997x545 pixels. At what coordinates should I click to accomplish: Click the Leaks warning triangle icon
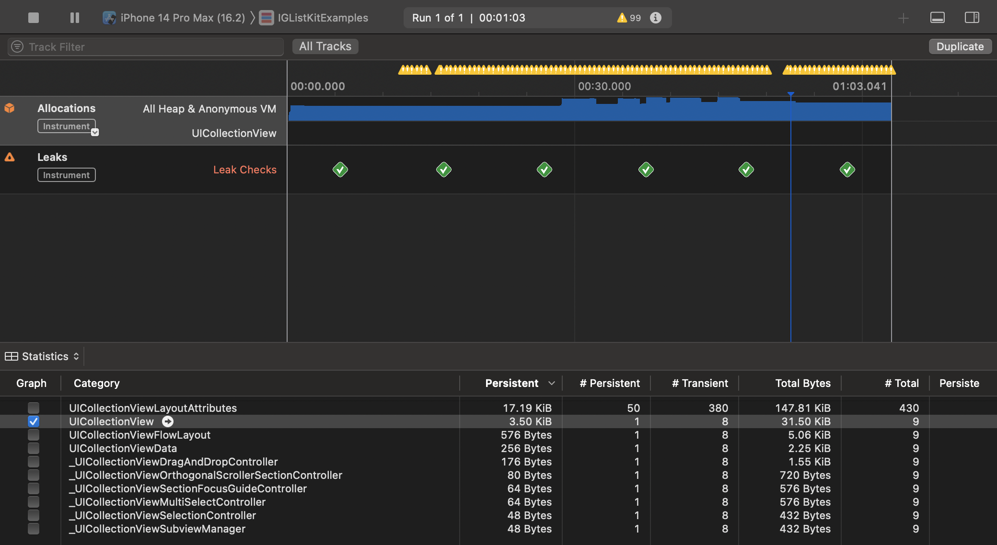coord(9,157)
